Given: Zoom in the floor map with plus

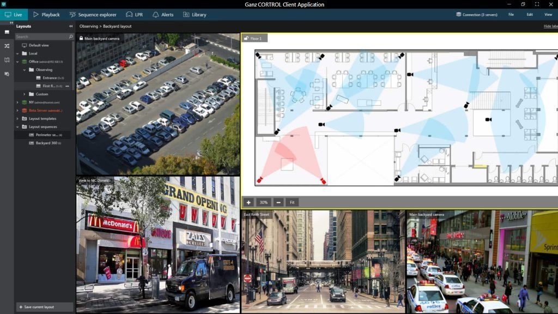Looking at the screenshot, I should pyautogui.click(x=248, y=202).
